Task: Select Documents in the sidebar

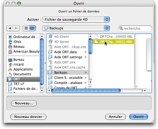Action: click(22, 74)
